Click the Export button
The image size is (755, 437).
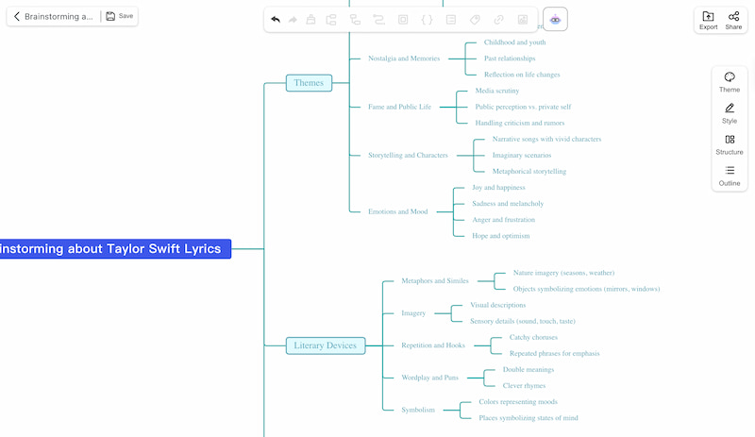(x=708, y=20)
